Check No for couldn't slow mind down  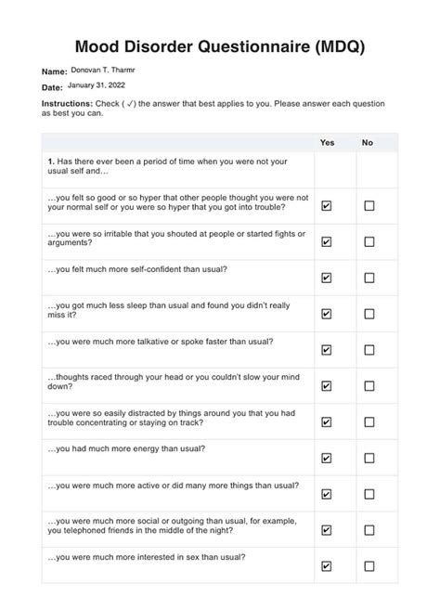tap(369, 386)
